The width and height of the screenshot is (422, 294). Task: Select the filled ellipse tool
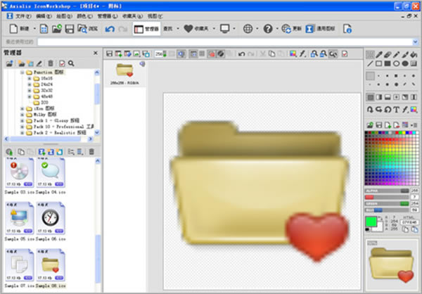click(x=405, y=63)
